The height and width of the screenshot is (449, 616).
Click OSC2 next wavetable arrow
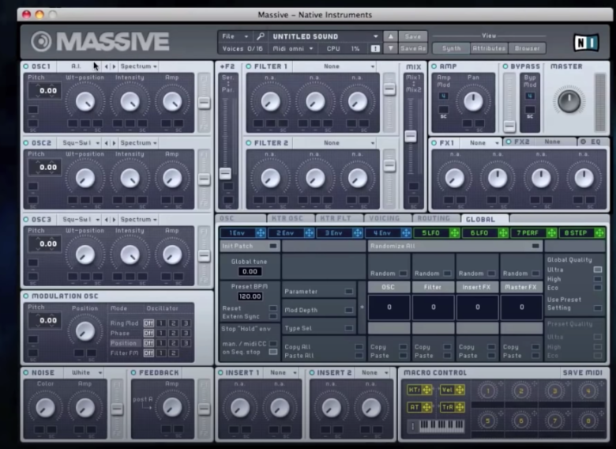[x=114, y=143]
